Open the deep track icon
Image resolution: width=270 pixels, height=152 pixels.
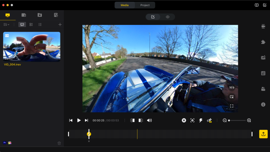[x=192, y=120]
